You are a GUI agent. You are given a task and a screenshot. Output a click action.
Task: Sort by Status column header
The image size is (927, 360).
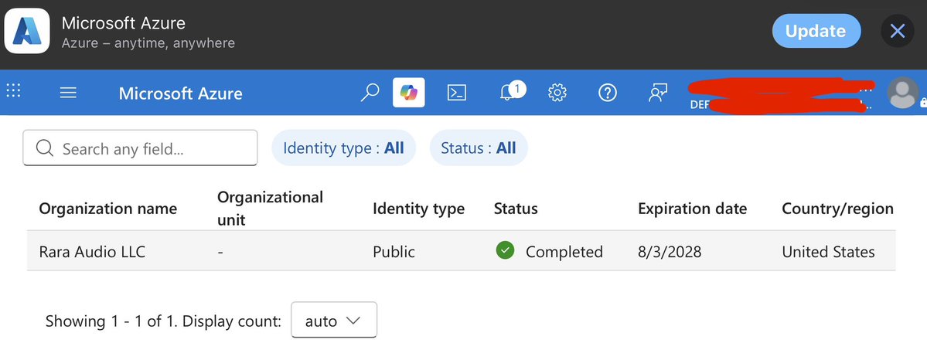click(x=516, y=209)
